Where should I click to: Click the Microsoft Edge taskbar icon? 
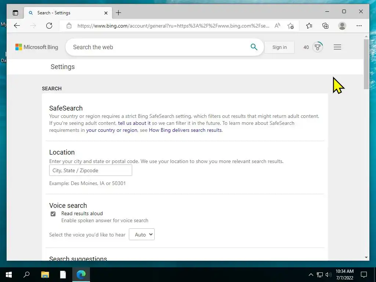pyautogui.click(x=81, y=275)
